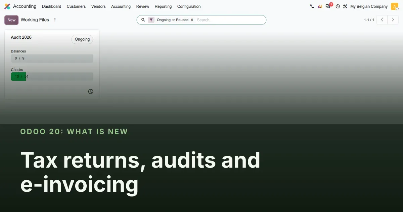
Task: Click the Accounting app logo icon
Action: [7, 6]
